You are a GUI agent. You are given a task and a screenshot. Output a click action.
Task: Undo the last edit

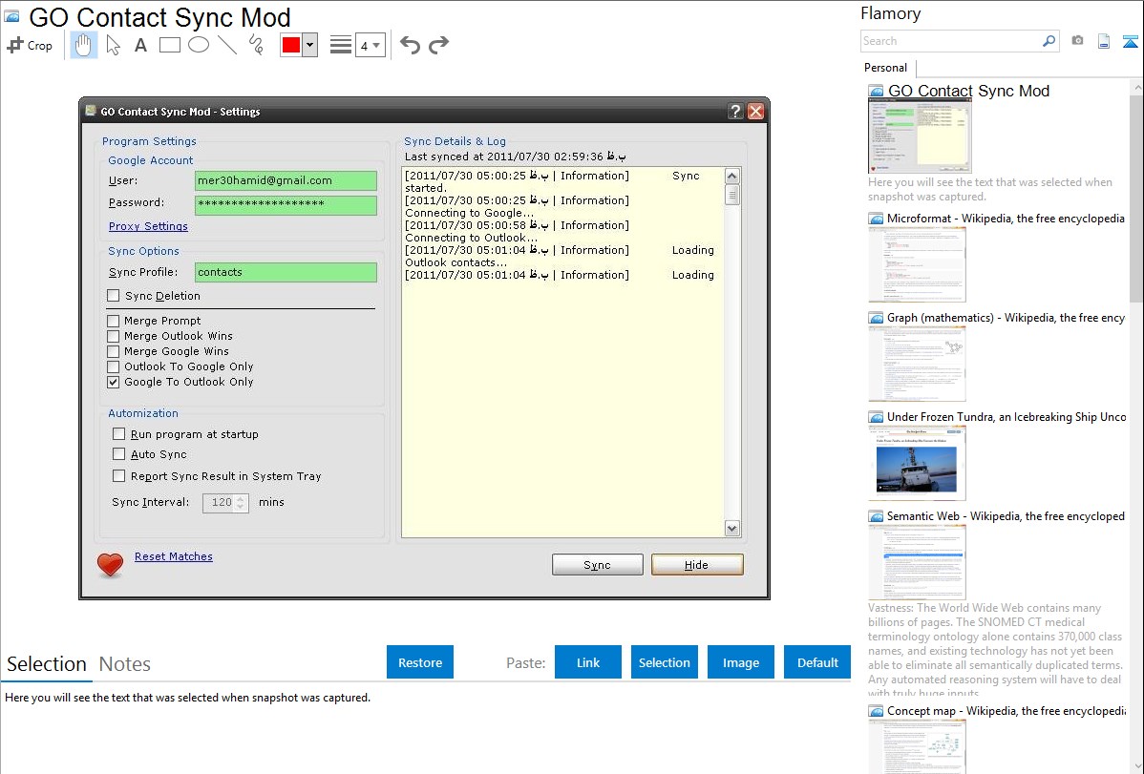click(x=410, y=45)
